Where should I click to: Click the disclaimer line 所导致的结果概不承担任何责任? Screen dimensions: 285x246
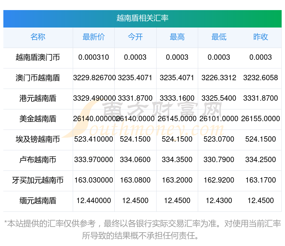pyautogui.click(x=140, y=236)
